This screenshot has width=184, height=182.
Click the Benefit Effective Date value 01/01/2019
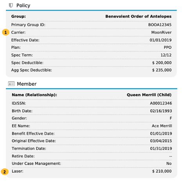tap(161, 134)
